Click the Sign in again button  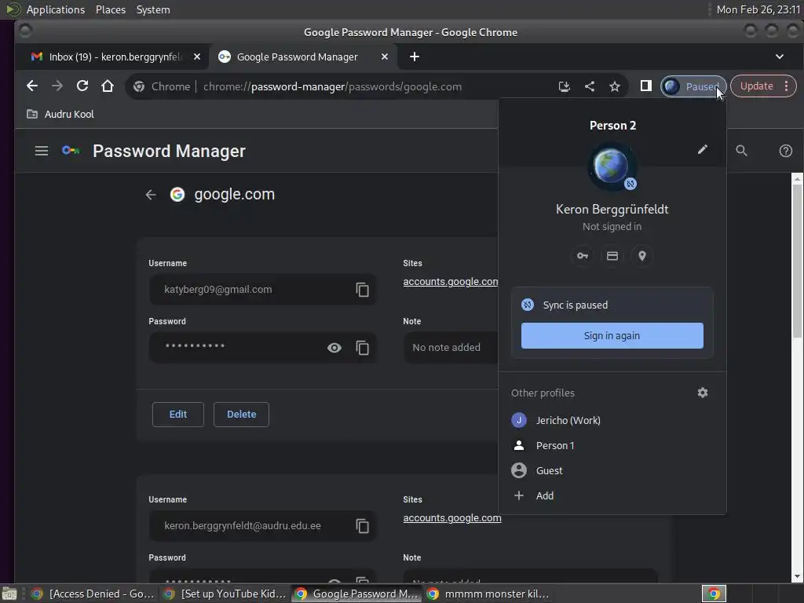click(612, 335)
